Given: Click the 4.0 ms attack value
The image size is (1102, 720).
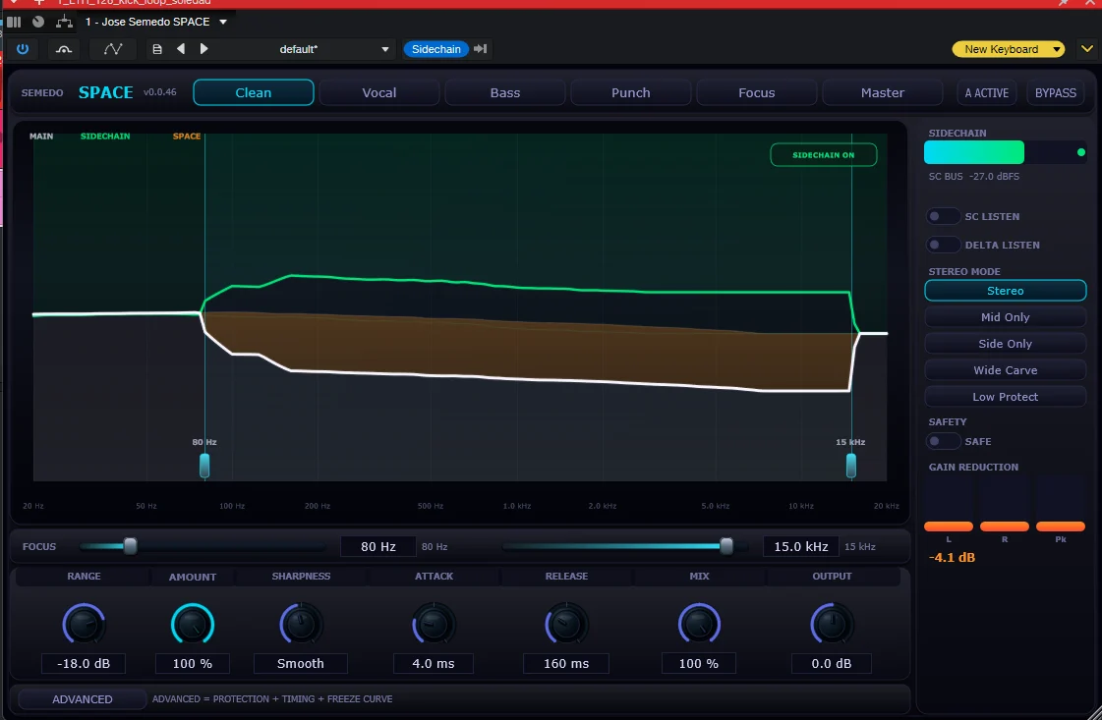Looking at the screenshot, I should (434, 664).
